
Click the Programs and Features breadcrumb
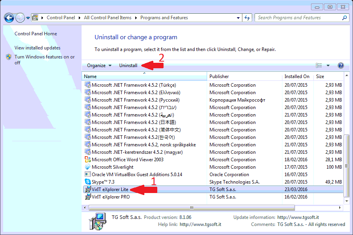[164, 18]
